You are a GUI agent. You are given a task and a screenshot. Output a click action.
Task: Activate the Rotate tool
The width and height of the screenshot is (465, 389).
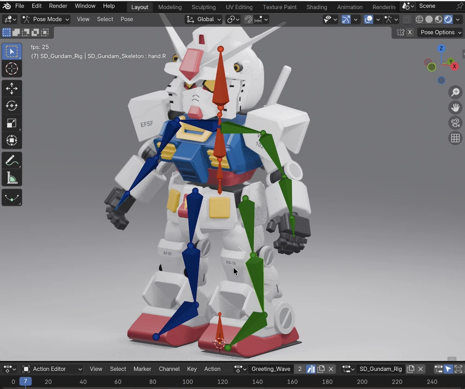tap(12, 105)
